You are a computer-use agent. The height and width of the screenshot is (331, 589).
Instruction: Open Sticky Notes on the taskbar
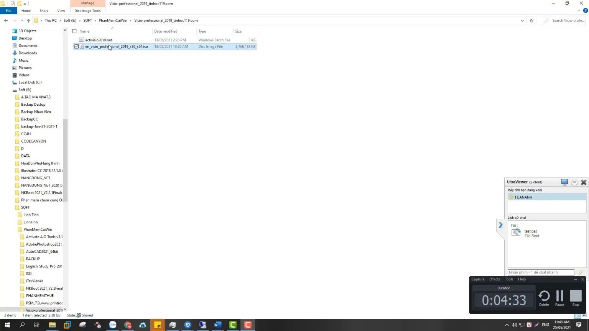(x=158, y=325)
